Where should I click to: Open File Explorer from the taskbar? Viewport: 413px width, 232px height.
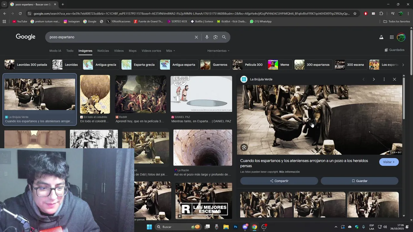click(226, 227)
